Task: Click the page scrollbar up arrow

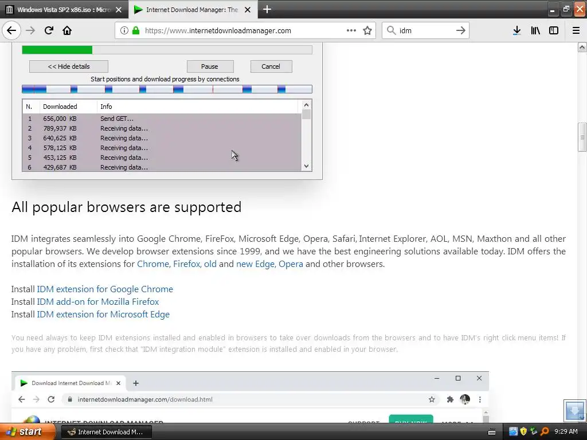Action: click(582, 47)
